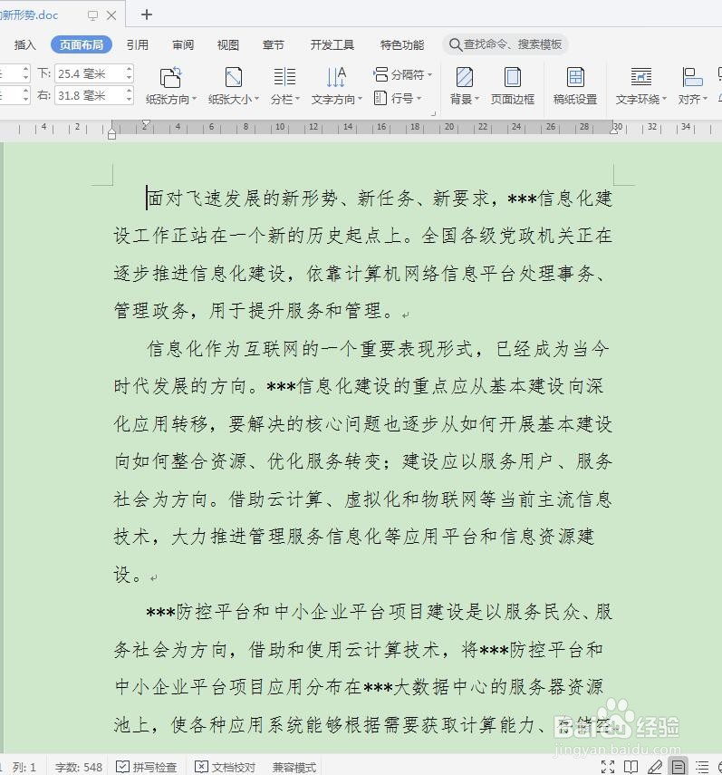
Task: Click the 查找命令、搜索模板 search box
Action: tap(505, 44)
